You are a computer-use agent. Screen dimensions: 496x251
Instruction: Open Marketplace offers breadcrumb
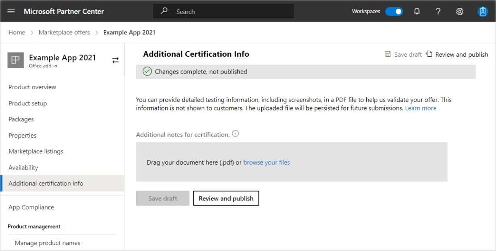tap(64, 32)
